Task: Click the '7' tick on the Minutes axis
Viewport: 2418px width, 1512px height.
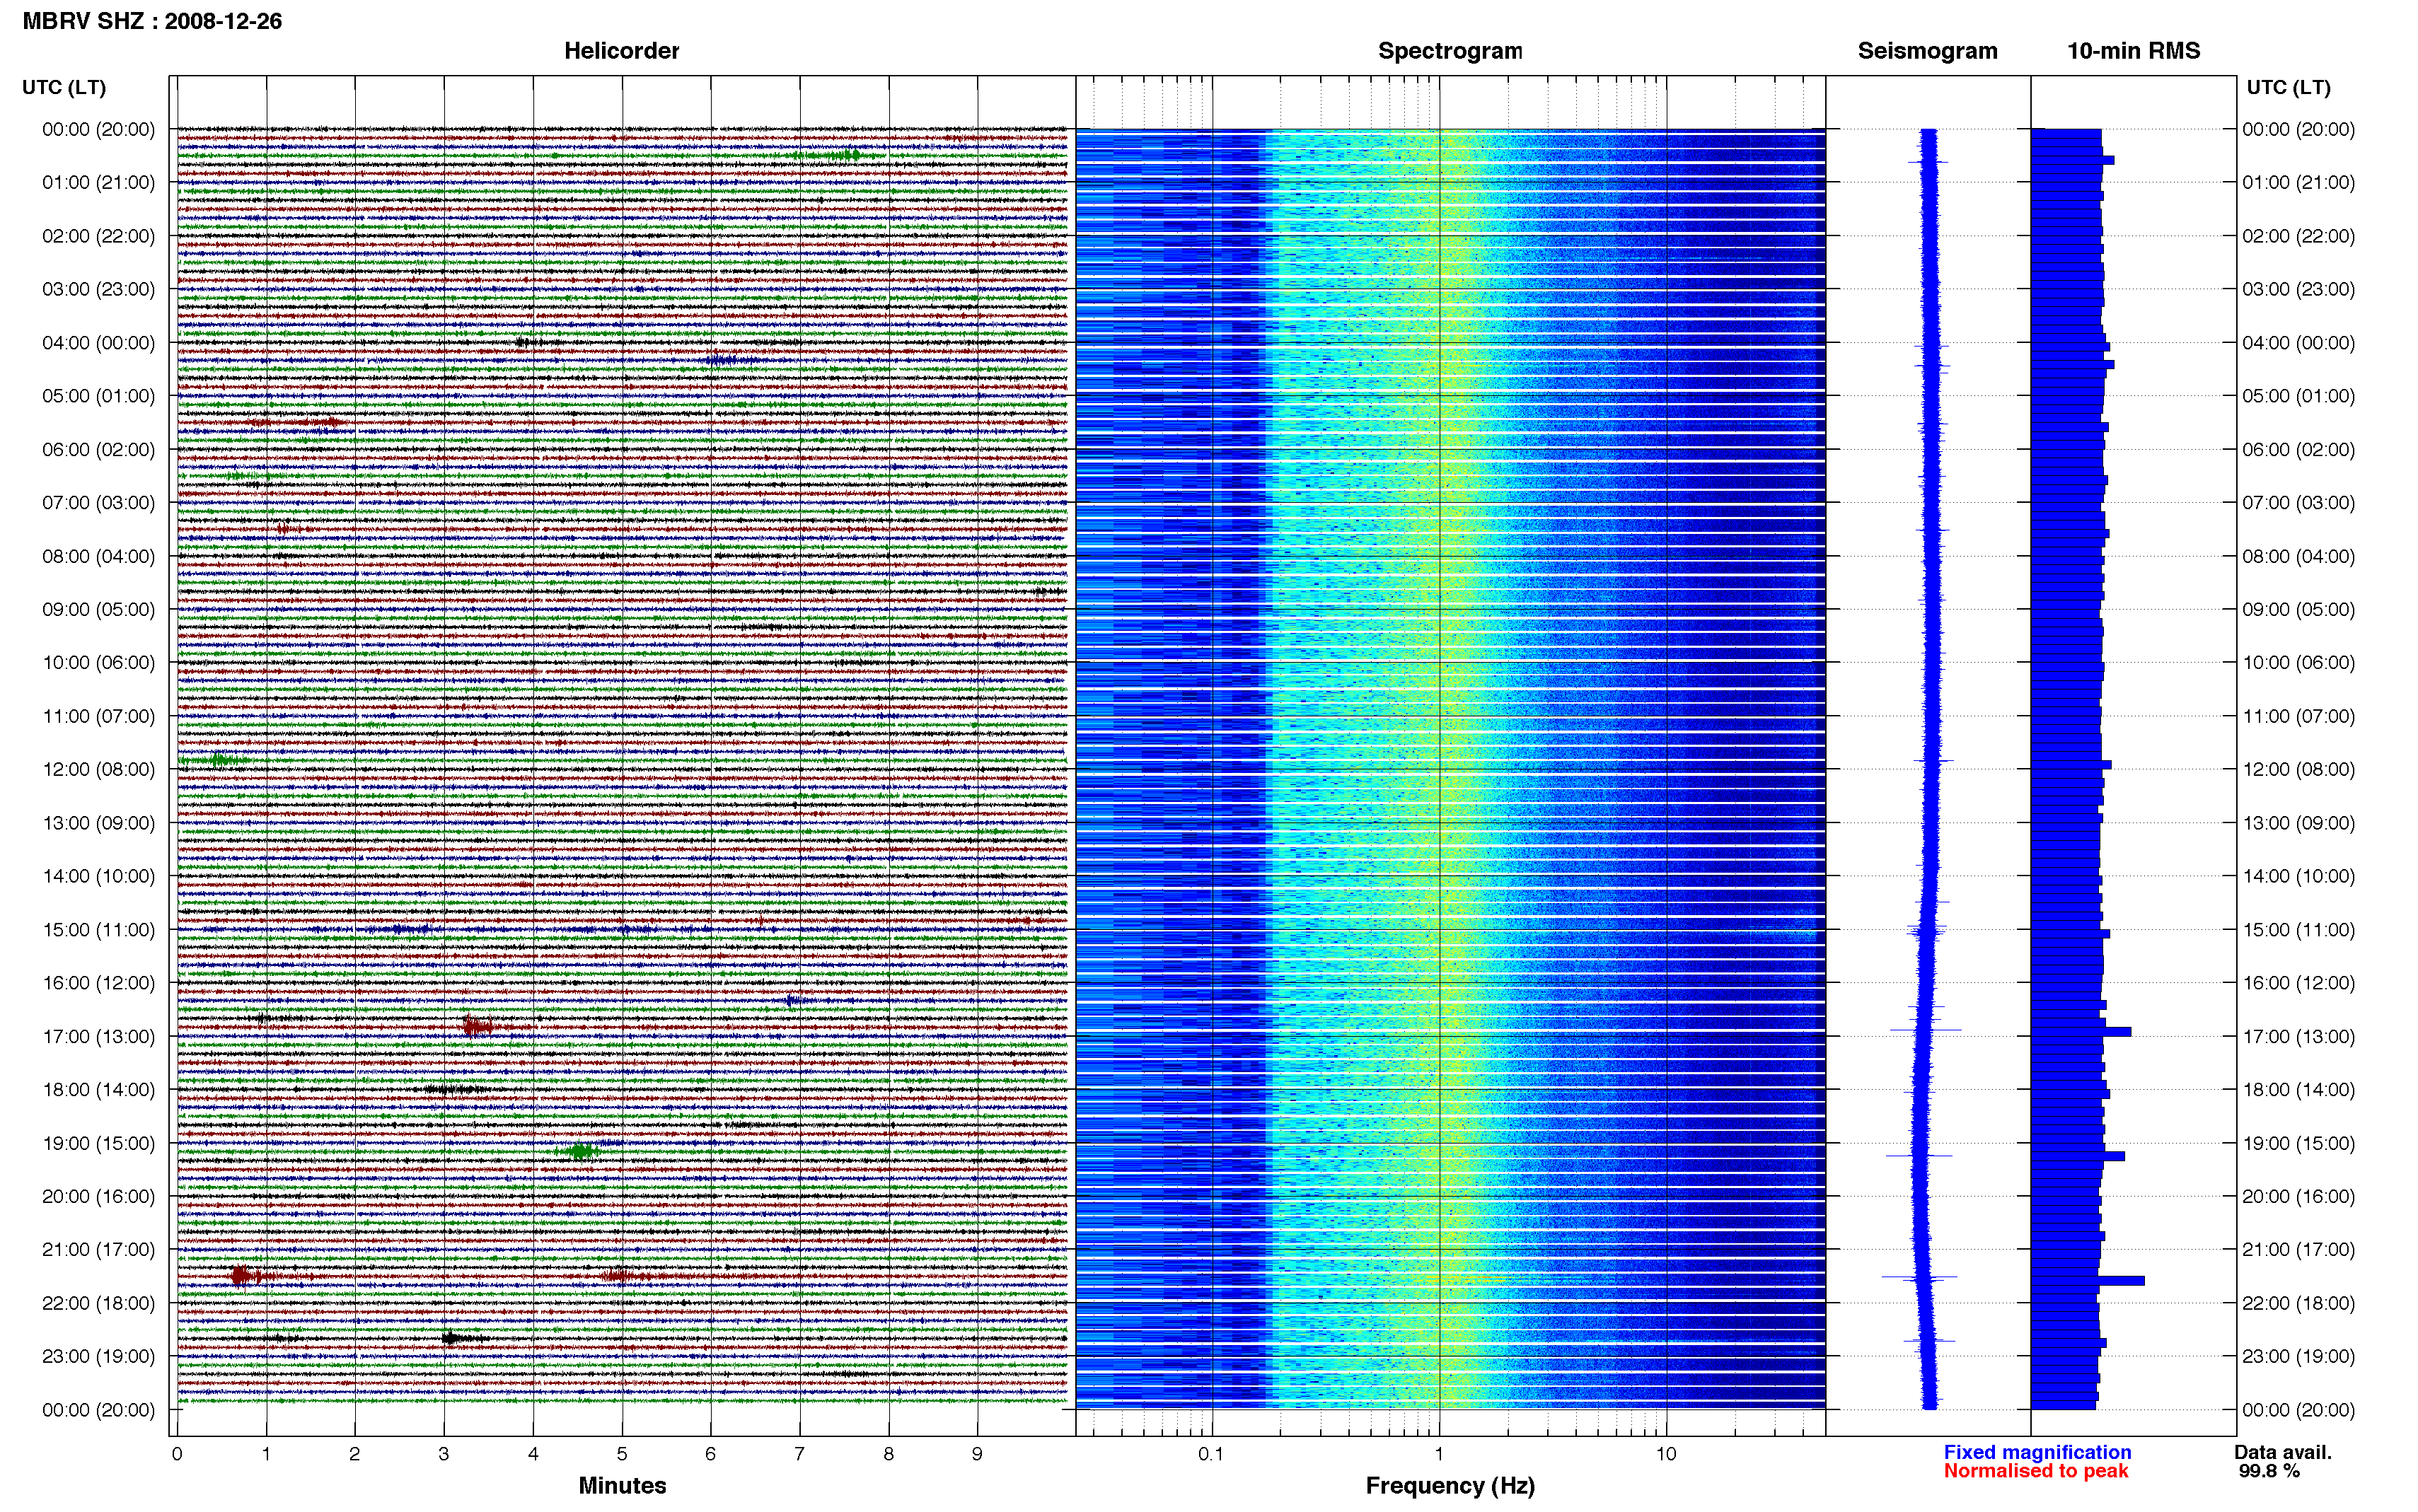Action: point(799,1454)
